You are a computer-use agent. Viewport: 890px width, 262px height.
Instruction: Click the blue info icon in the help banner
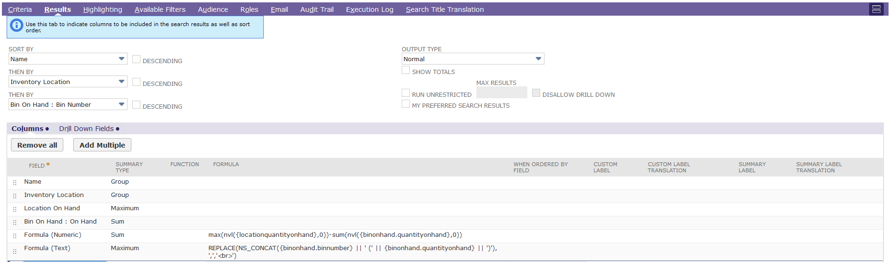tap(17, 26)
